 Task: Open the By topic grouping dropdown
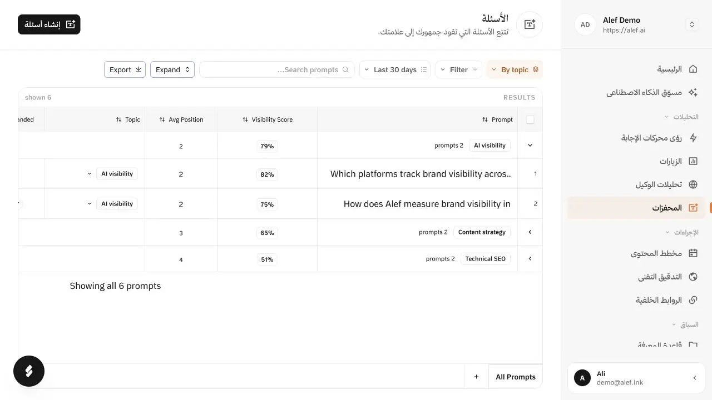[515, 69]
